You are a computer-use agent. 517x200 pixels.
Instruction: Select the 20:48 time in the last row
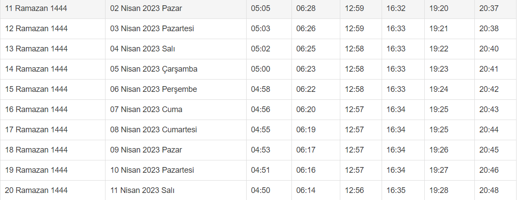489,190
